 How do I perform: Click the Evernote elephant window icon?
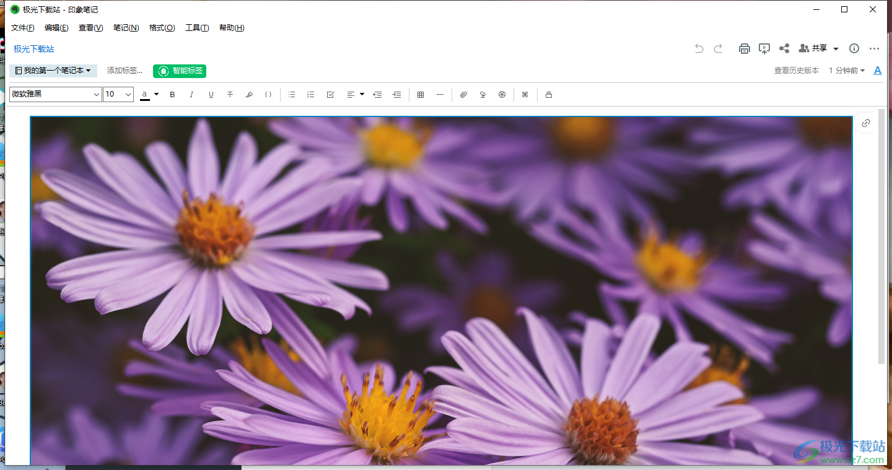15,9
